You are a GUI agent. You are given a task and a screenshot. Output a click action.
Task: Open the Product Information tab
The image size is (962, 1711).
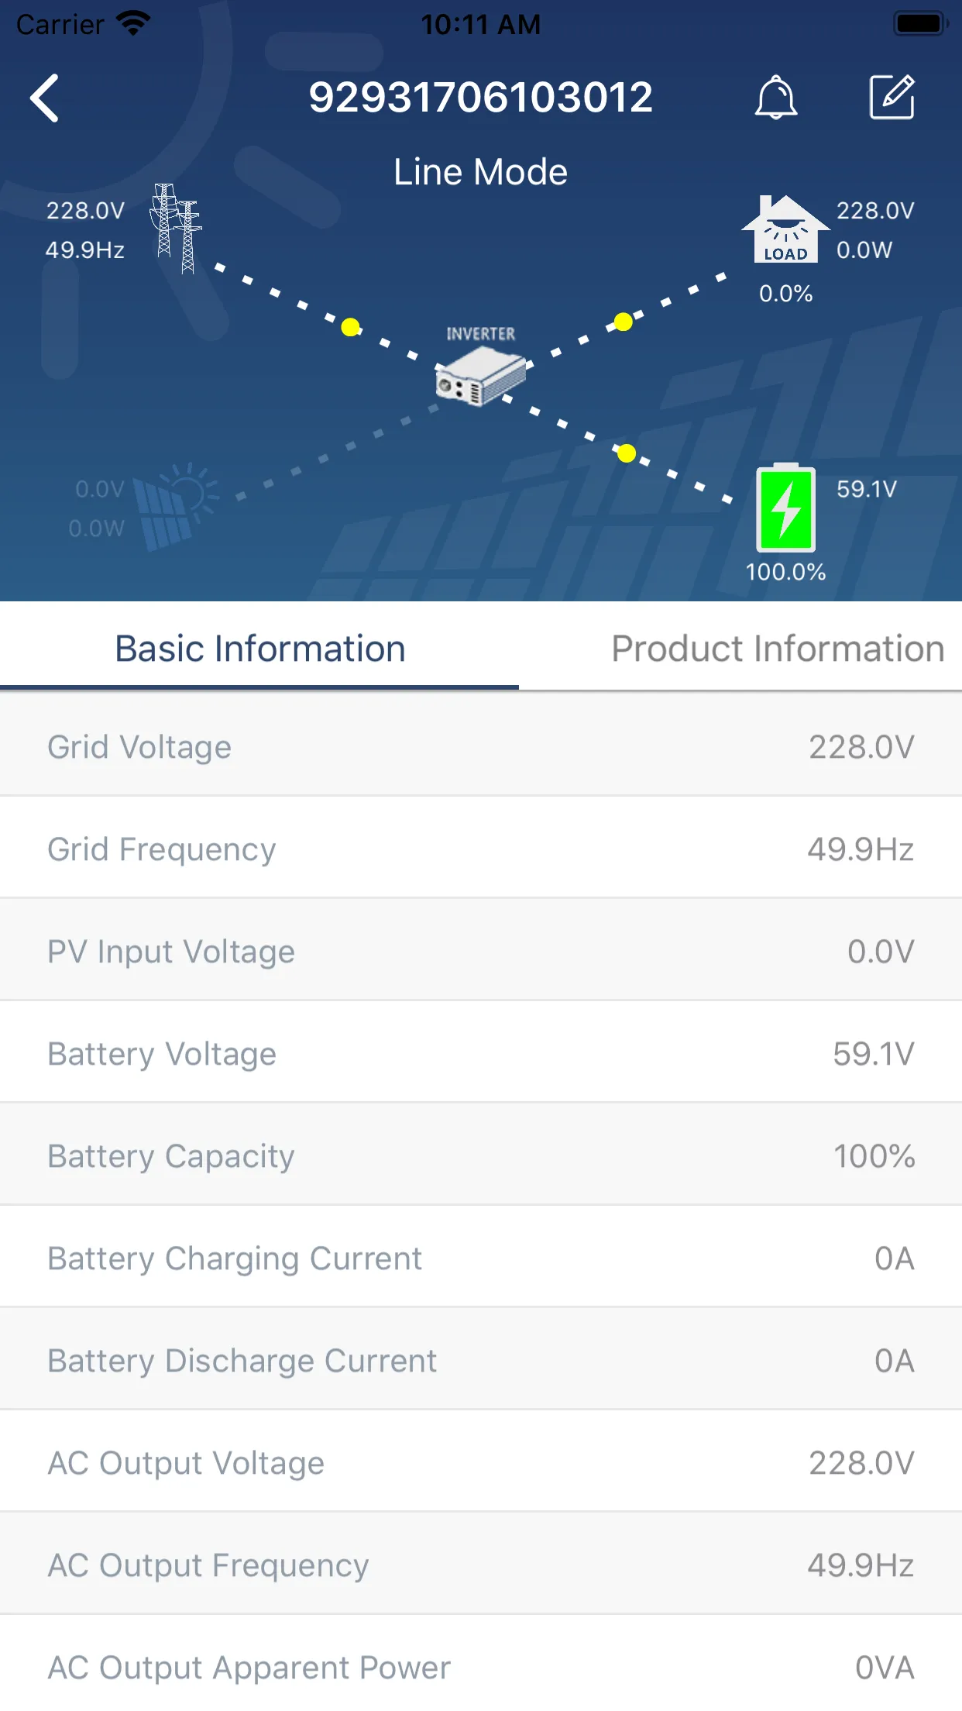[778, 649]
